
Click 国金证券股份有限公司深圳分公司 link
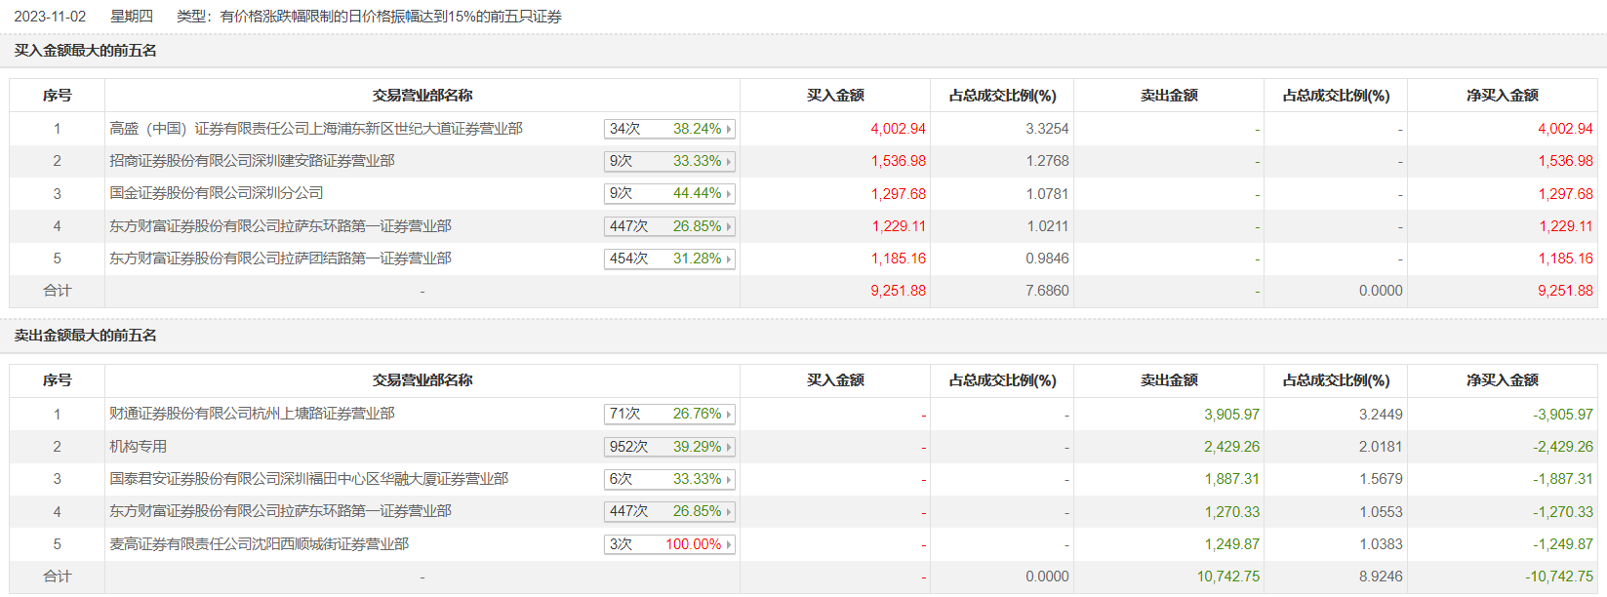(216, 193)
